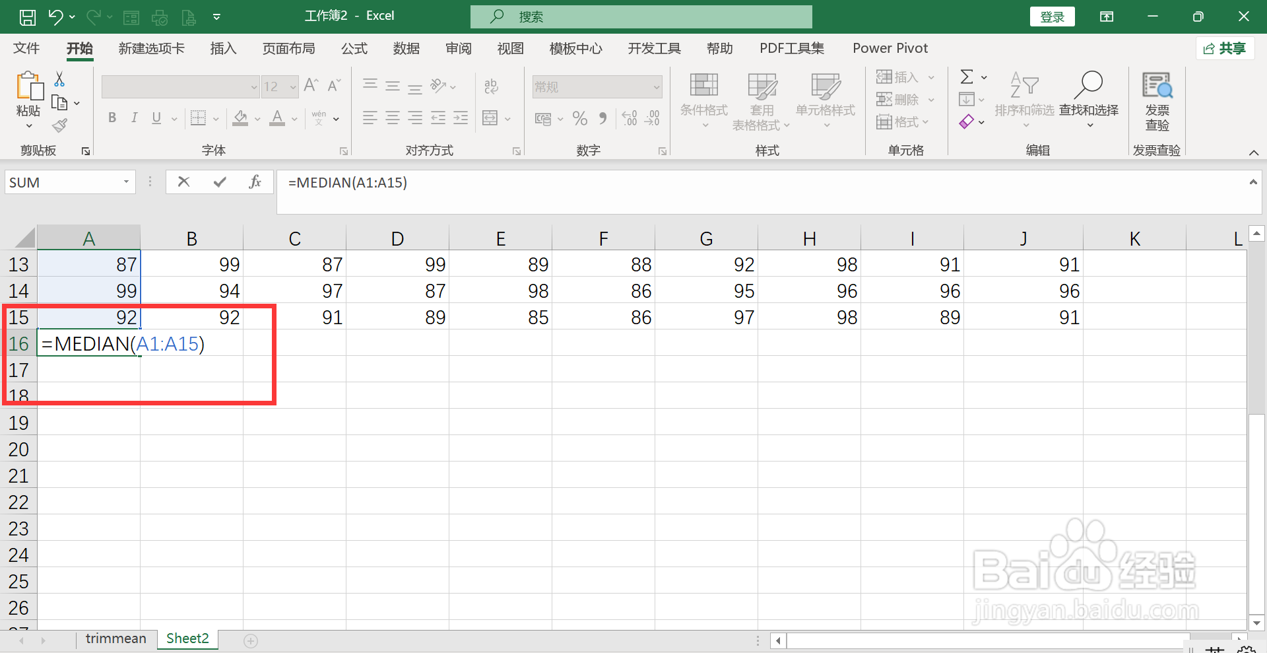Open the font size dropdown
Screen dimensions: 1267x653
[293, 87]
